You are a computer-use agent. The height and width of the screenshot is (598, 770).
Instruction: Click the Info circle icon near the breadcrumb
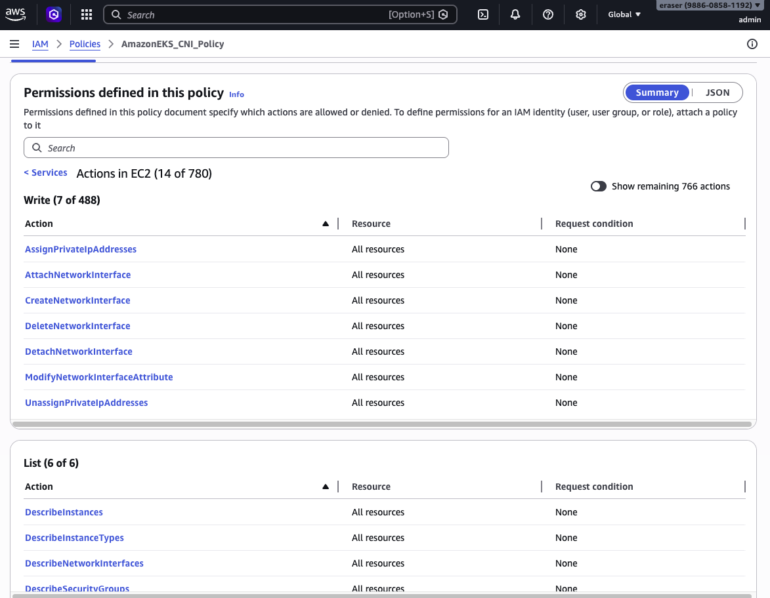point(752,44)
